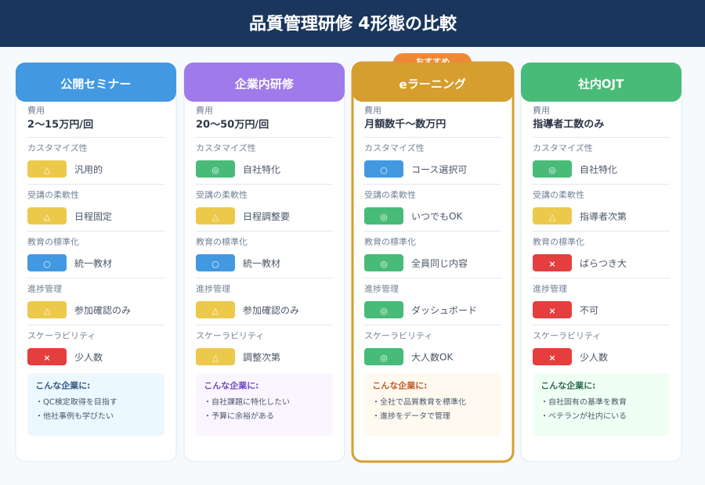Click the yellow triangle badge beside 汎用的
The image size is (705, 485).
click(x=47, y=169)
